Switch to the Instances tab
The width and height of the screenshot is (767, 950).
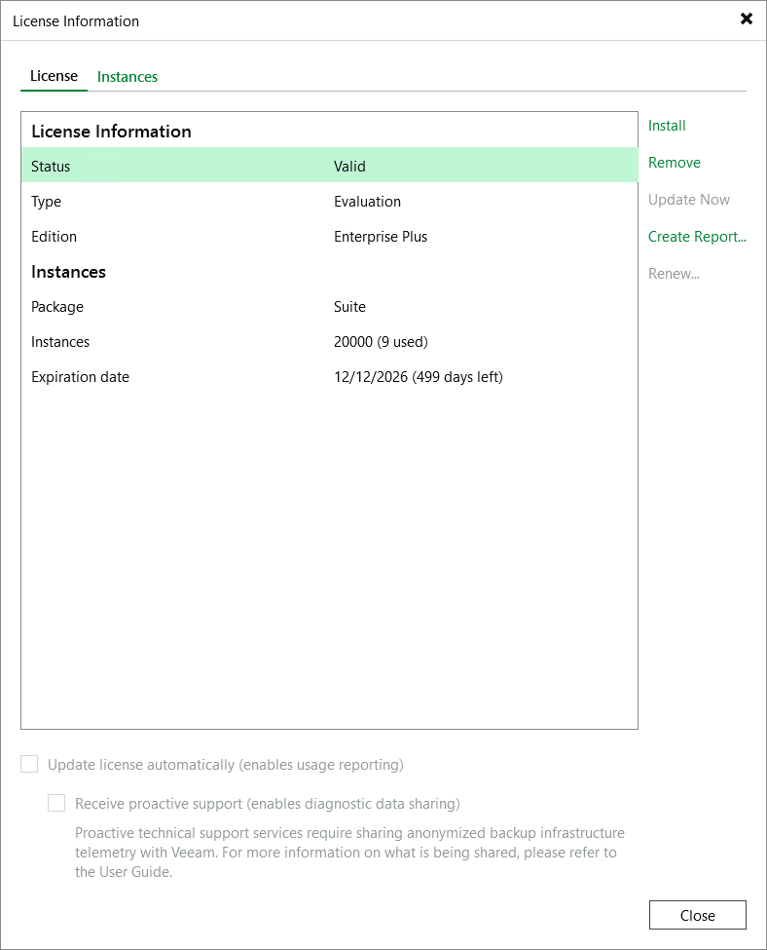pos(127,75)
